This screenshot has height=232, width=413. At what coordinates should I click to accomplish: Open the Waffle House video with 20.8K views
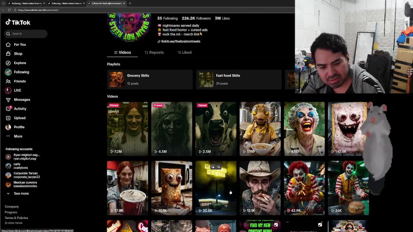tap(216, 188)
